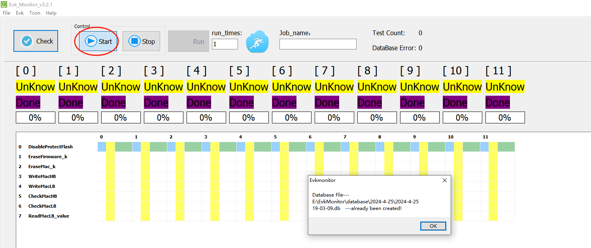Viewport: 591px width, 248px height.
Task: Click OK in the Evkmonitor dialog
Action: click(433, 226)
